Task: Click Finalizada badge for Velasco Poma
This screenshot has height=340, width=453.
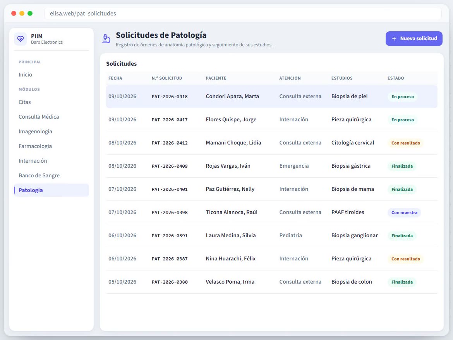Action: (402, 282)
